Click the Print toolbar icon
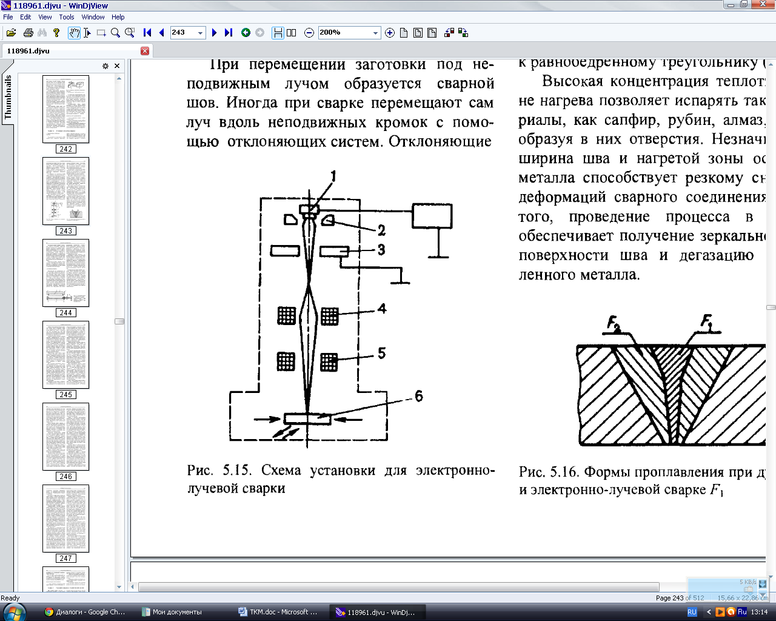Screen dimensions: 776x621 28,33
